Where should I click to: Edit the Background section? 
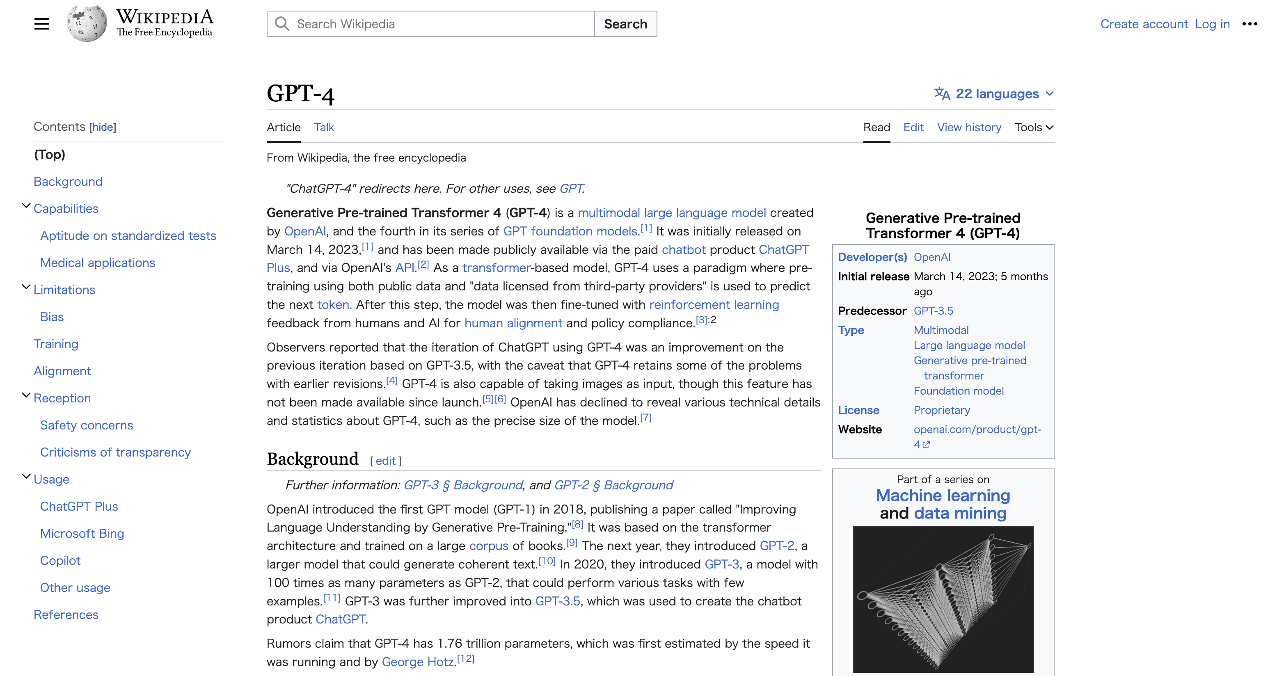point(386,460)
